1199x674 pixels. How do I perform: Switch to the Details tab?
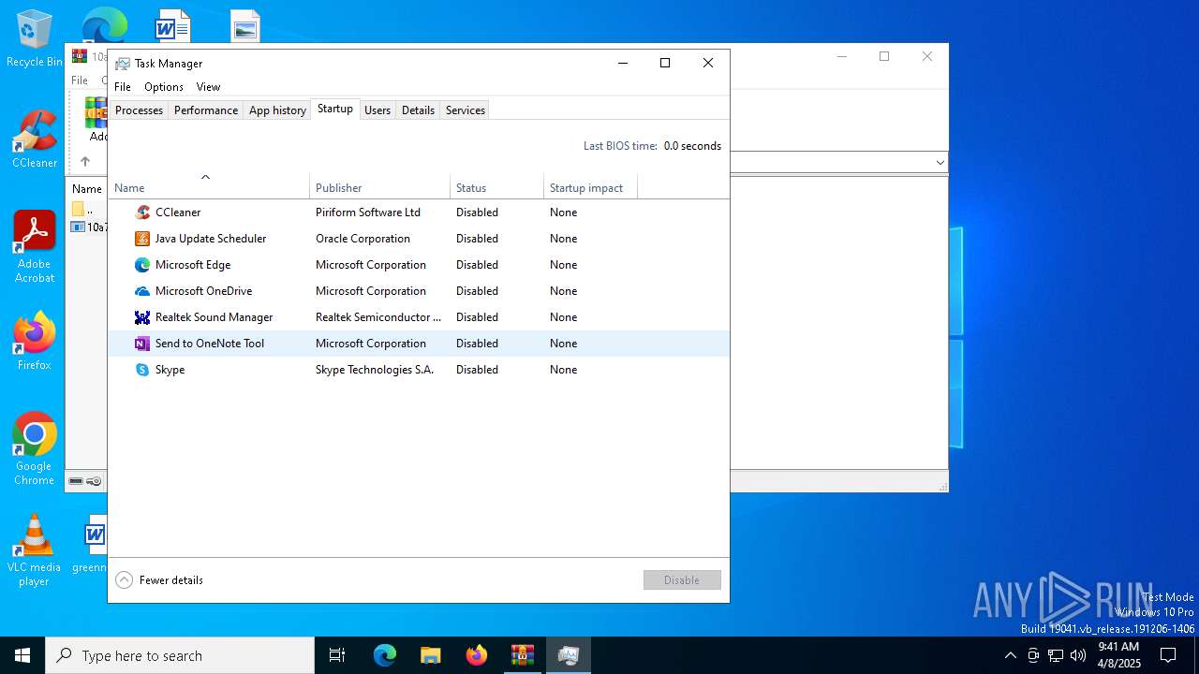[418, 110]
